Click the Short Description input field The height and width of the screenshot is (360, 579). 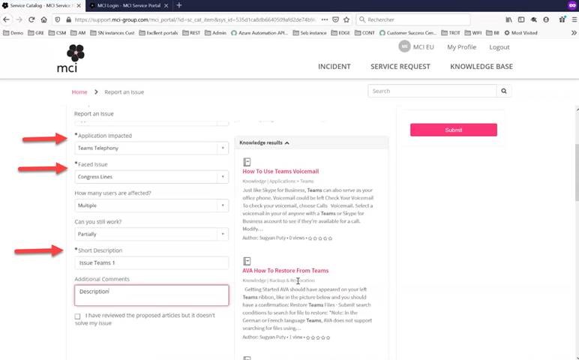[x=151, y=263]
